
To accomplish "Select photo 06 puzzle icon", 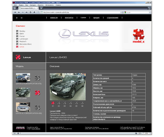I will [x=82, y=103].
